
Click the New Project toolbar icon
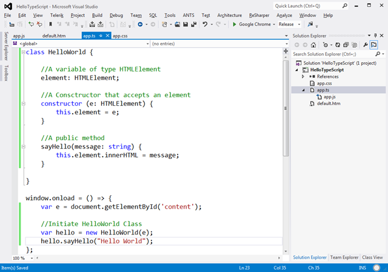[164, 24]
